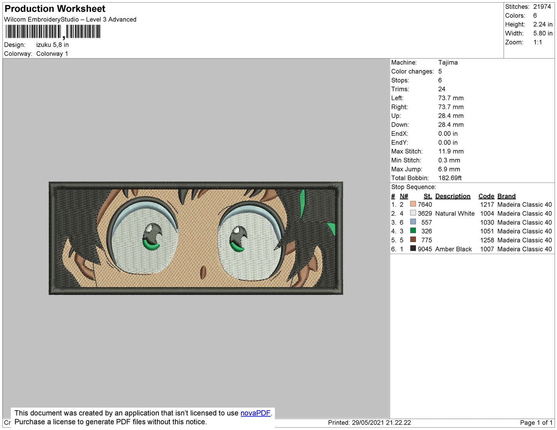
Task: Click the 'St.' column header
Action: pyautogui.click(x=428, y=196)
